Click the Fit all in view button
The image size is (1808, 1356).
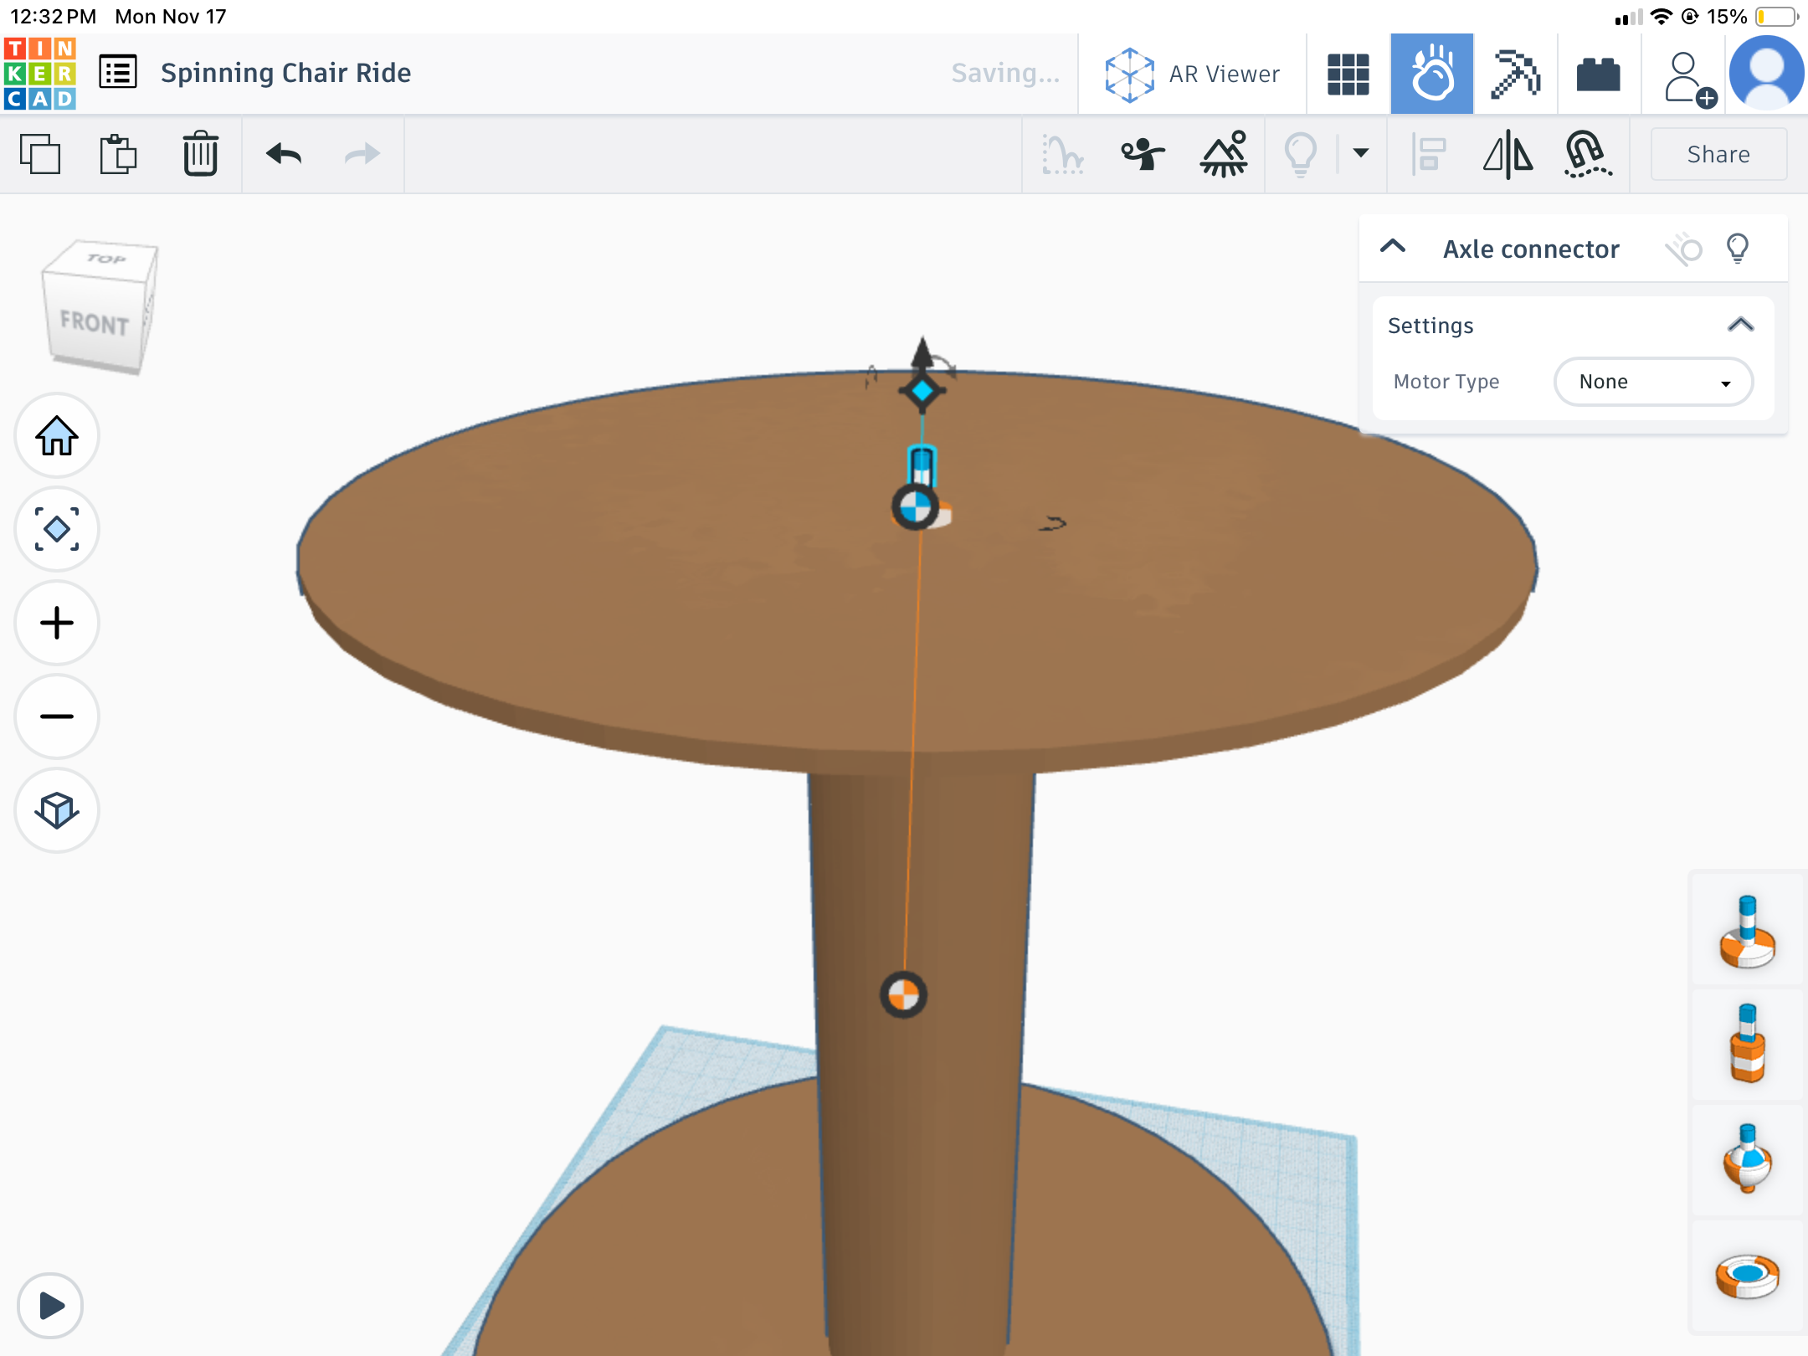[57, 529]
